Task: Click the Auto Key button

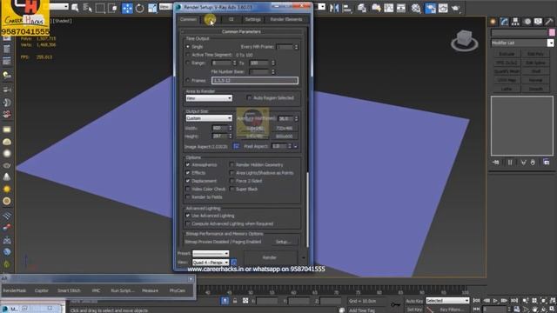Action: tap(414, 301)
